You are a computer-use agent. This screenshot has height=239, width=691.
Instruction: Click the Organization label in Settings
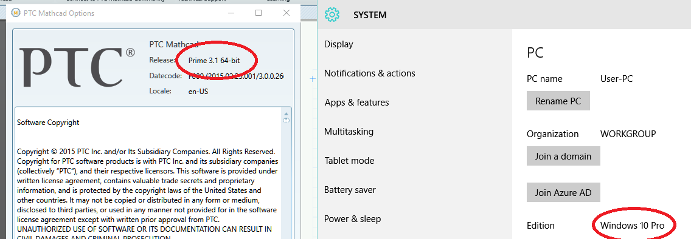click(553, 134)
